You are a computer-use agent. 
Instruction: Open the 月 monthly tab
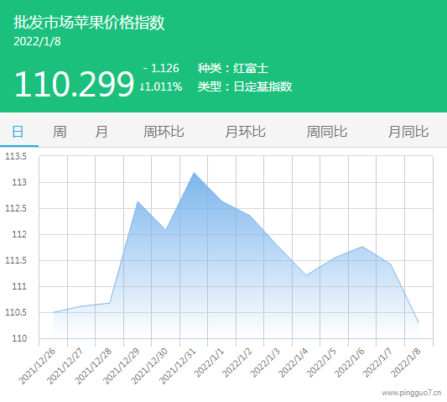101,132
